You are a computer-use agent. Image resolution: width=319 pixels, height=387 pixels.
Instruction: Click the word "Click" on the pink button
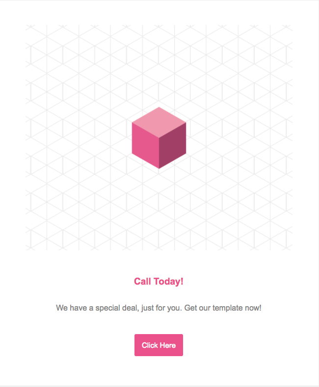point(149,345)
